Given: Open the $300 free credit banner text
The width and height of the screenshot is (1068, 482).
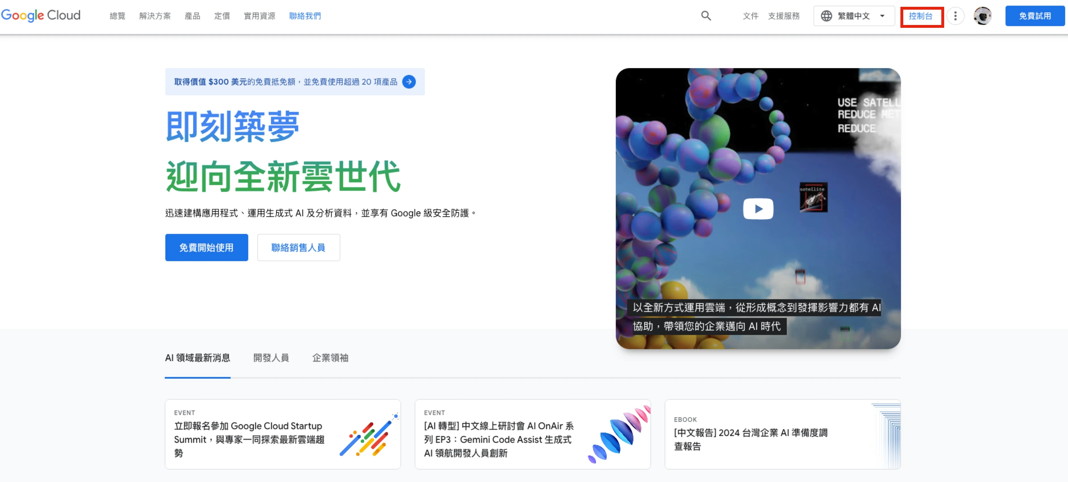Looking at the screenshot, I should (x=285, y=82).
